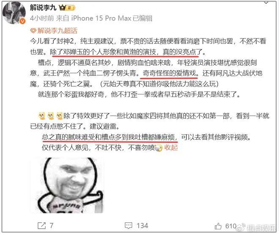This screenshot has height=235, width=279.
Task: Click the repost count 7
Action: [x=52, y=226]
